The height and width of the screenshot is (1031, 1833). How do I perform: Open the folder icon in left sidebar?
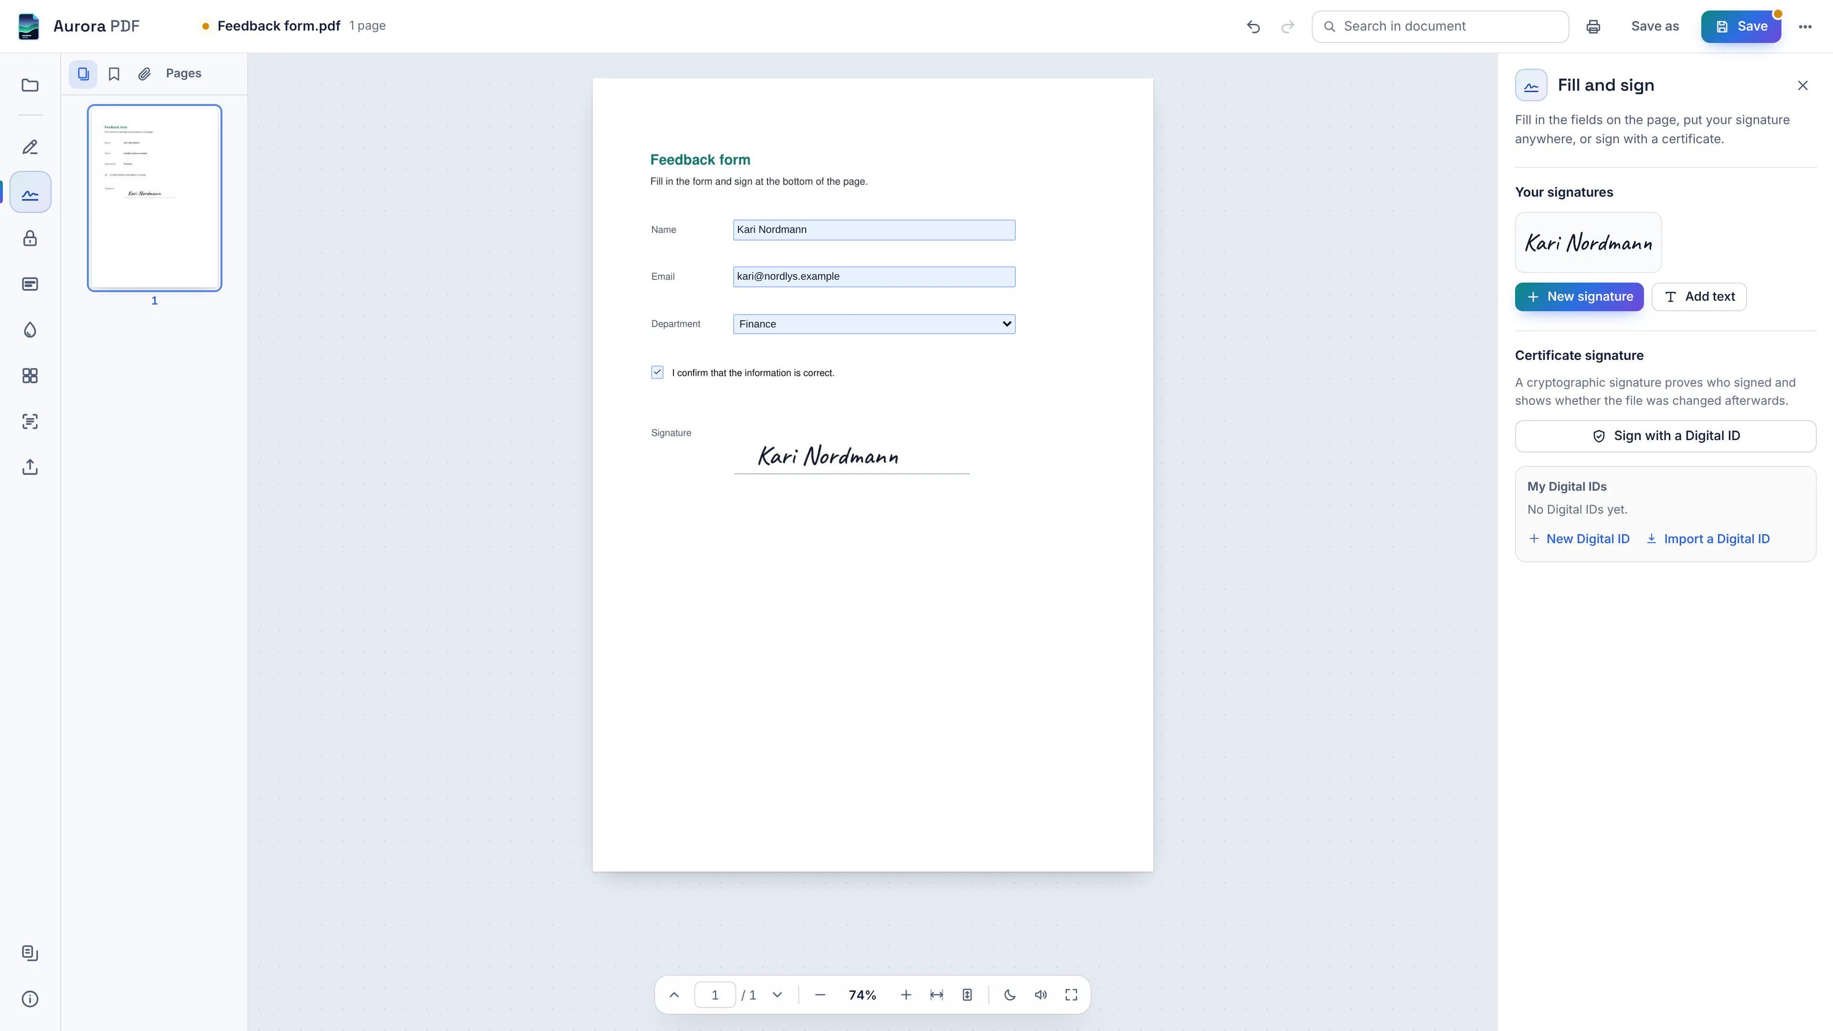[30, 85]
